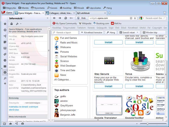Switch to the Opera Widgets tab
The image size is (169, 127).
pyautogui.click(x=30, y=13)
